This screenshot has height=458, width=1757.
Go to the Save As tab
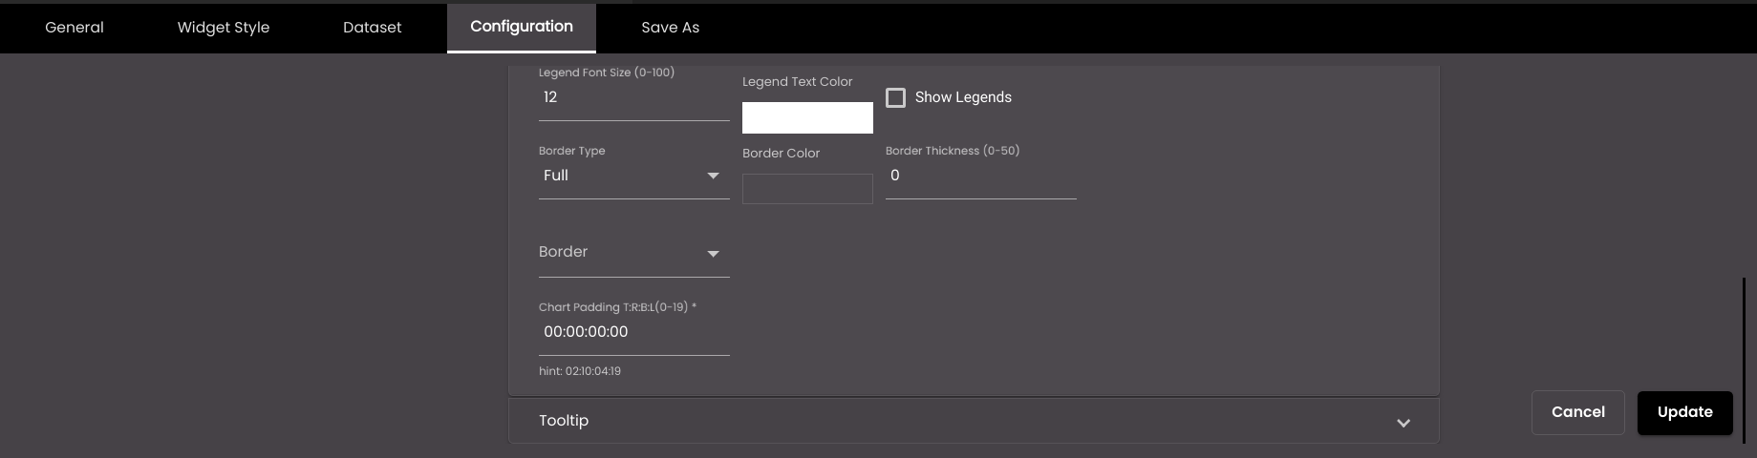[671, 28]
